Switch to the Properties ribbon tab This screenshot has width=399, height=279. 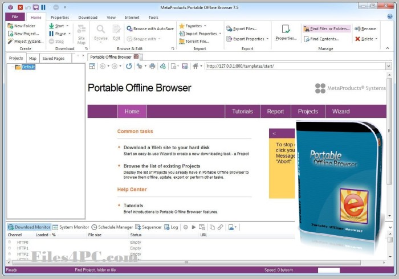60,18
